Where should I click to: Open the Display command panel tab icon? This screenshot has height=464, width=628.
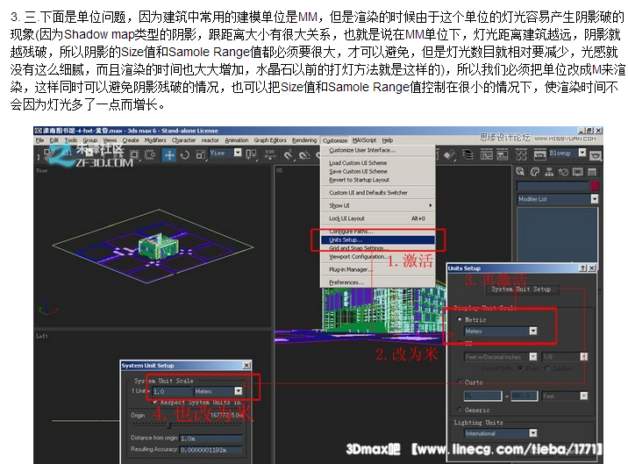coord(577,172)
